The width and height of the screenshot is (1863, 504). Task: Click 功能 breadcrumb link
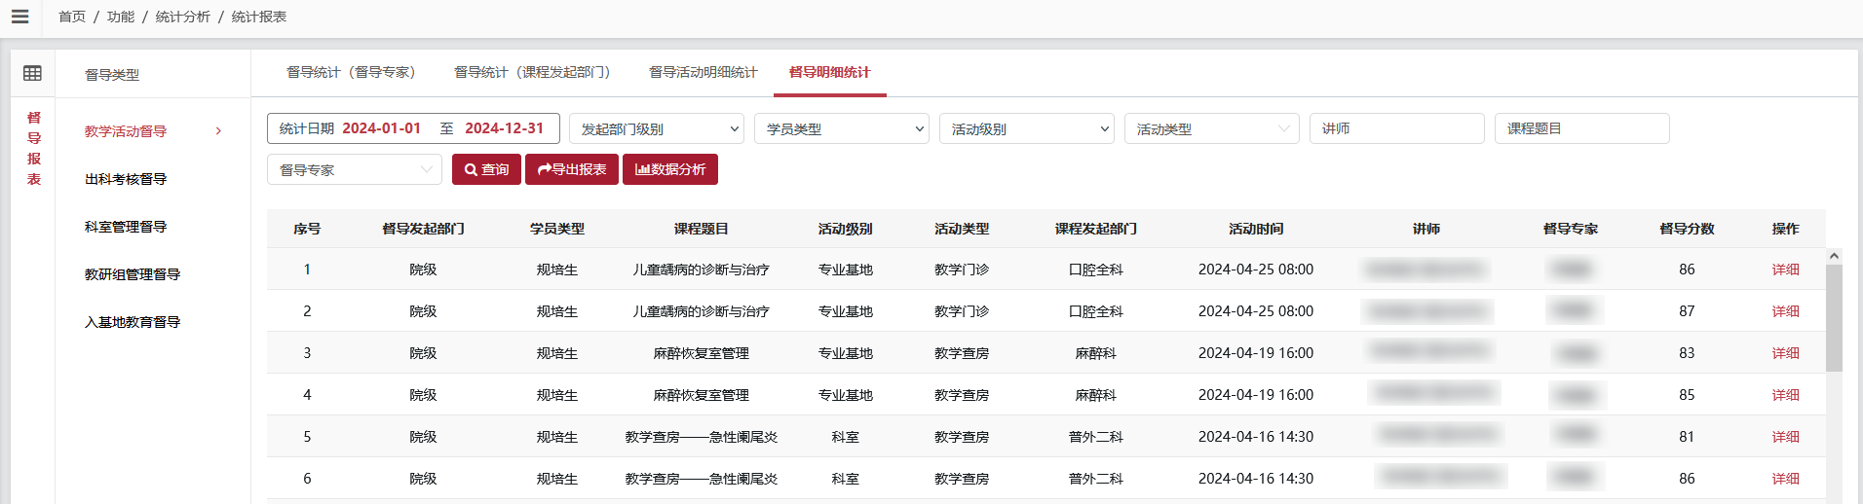pyautogui.click(x=121, y=17)
